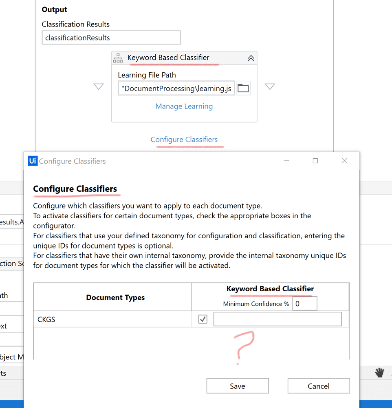Uncheck the CKGS classifier activation checkbox
392x408 pixels.
coord(203,319)
